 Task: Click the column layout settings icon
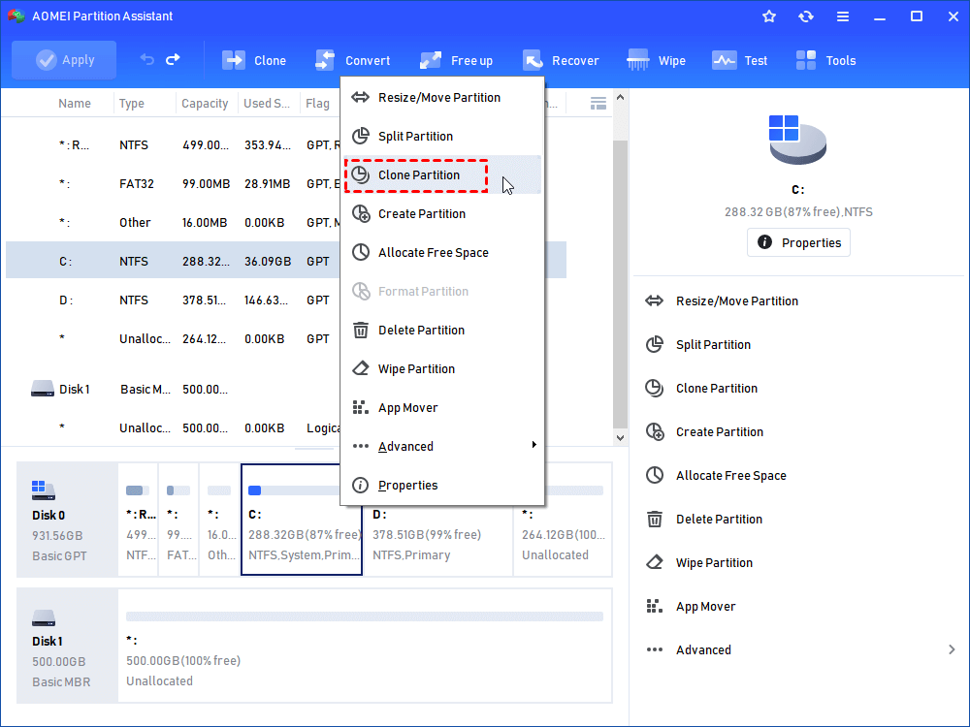pyautogui.click(x=598, y=104)
